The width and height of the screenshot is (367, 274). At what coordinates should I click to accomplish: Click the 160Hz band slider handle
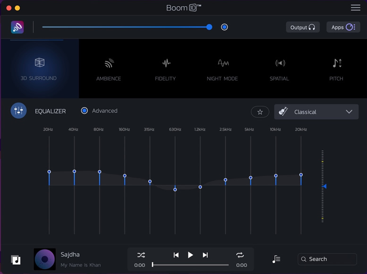pyautogui.click(x=125, y=176)
